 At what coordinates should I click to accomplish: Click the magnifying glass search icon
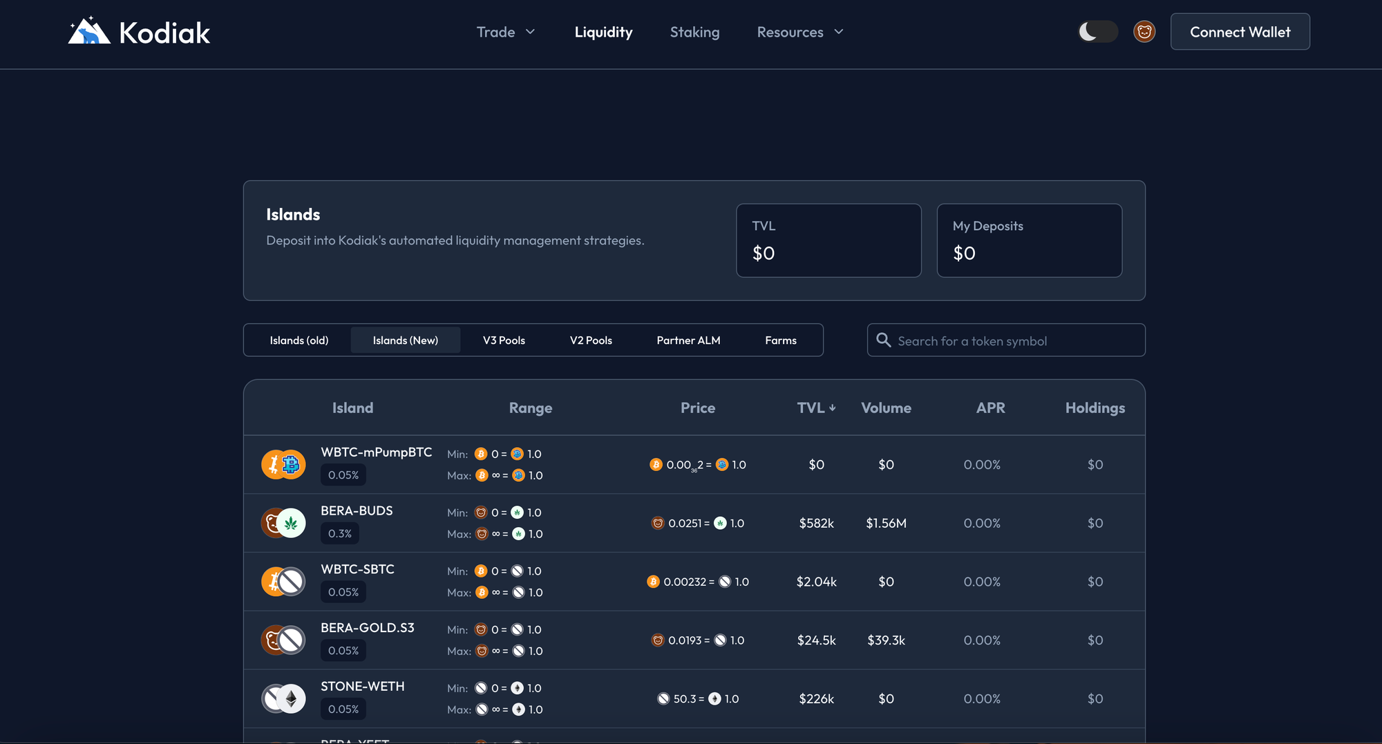coord(883,340)
